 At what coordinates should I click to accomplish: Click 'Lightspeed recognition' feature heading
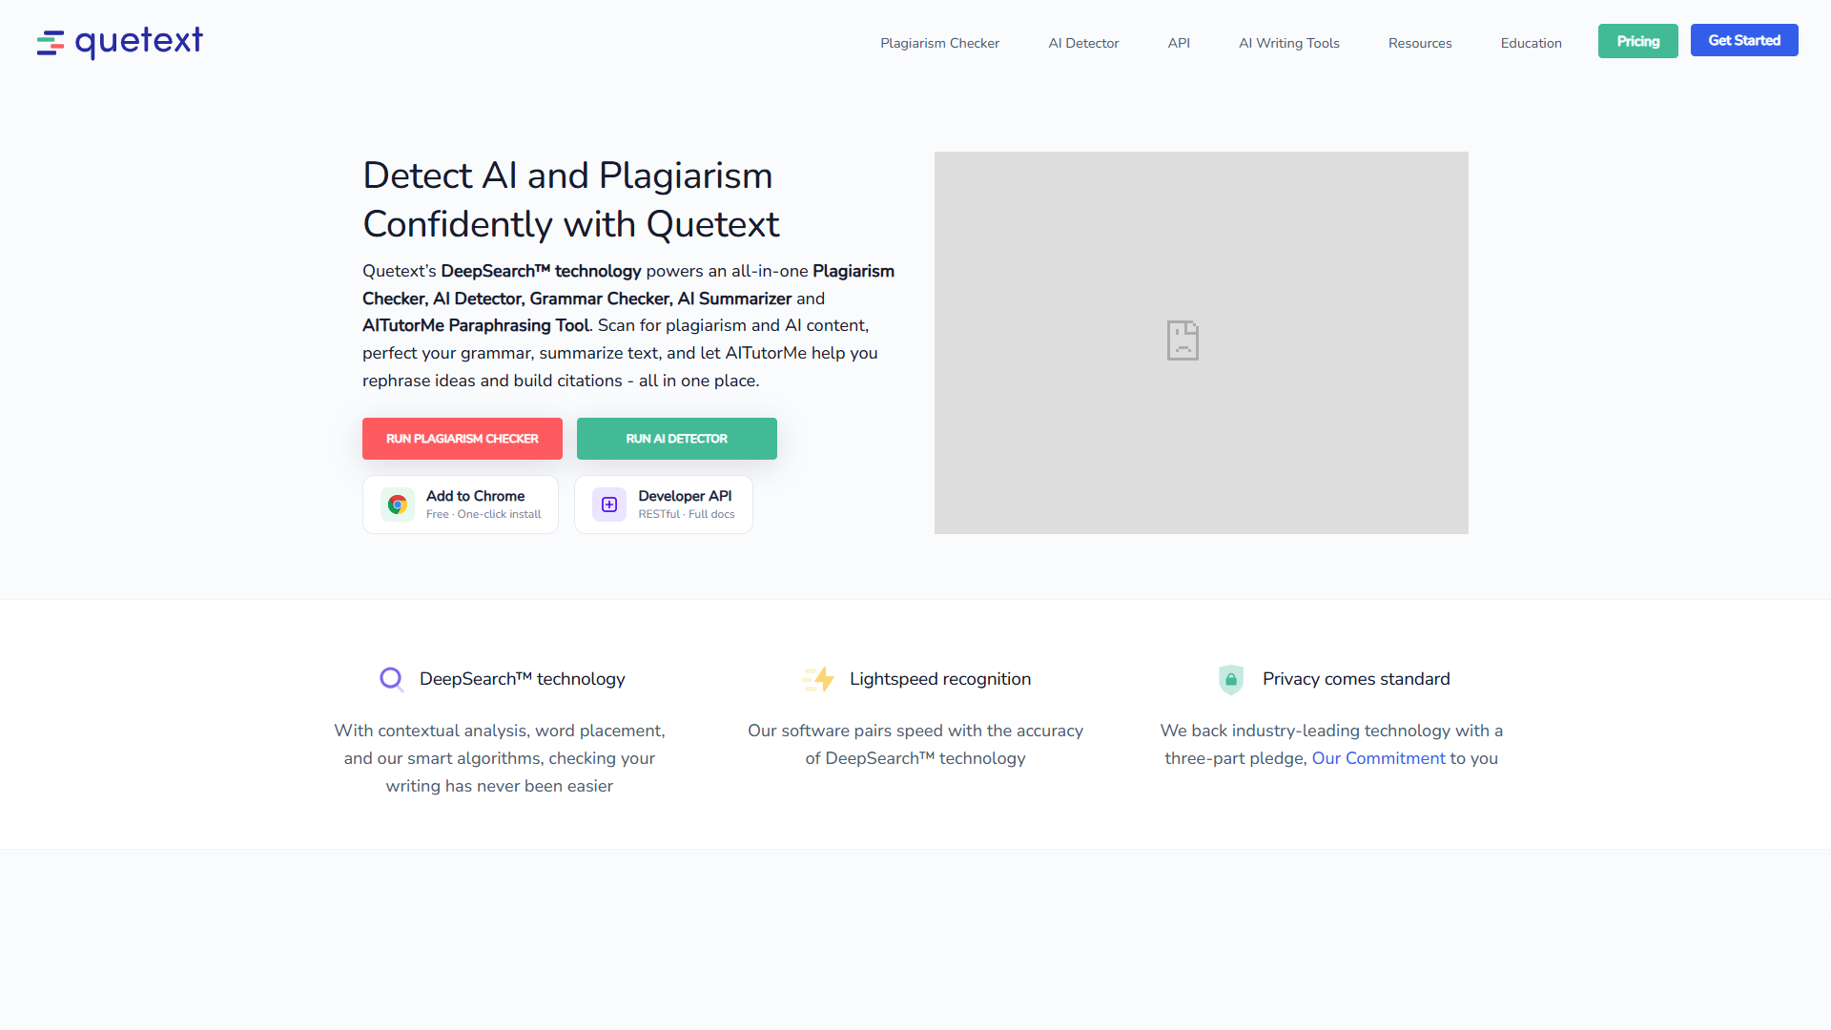tap(940, 679)
